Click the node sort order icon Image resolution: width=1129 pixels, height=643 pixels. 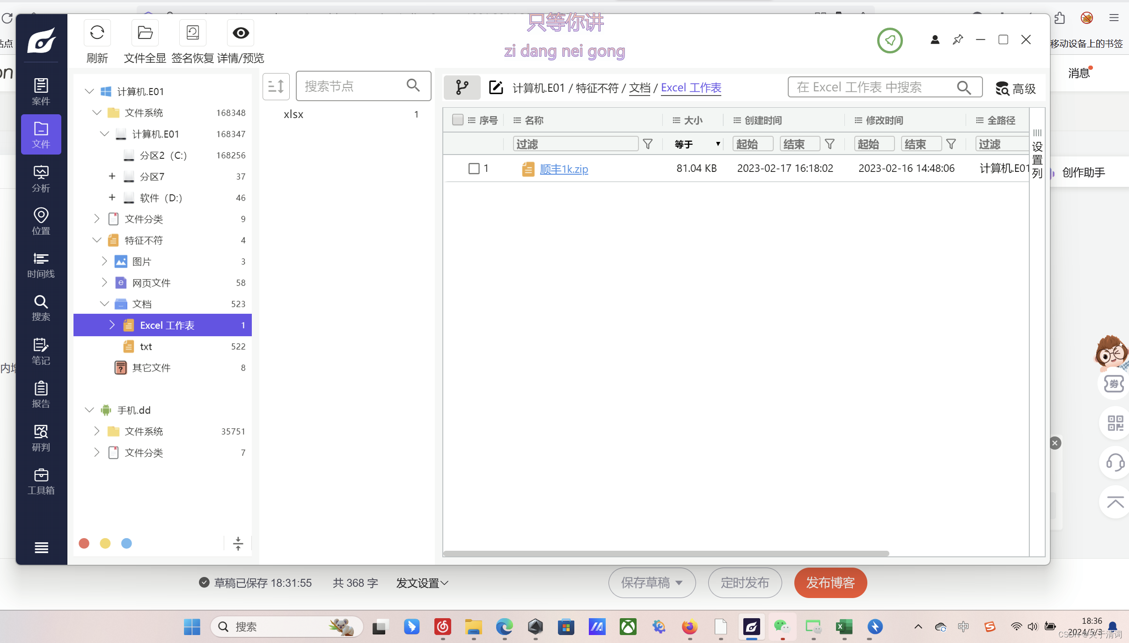(276, 86)
